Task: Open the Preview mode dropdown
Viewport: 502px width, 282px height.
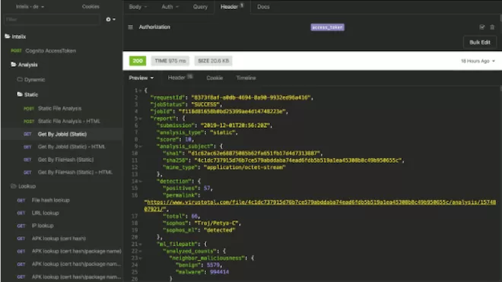Action: [141, 78]
